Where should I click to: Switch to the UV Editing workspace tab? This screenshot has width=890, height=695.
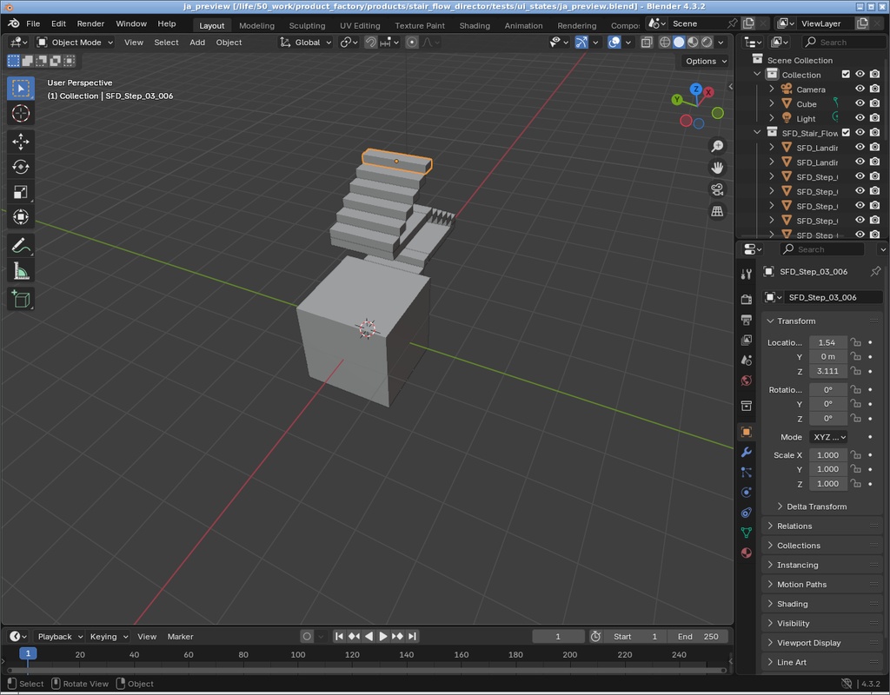coord(360,25)
